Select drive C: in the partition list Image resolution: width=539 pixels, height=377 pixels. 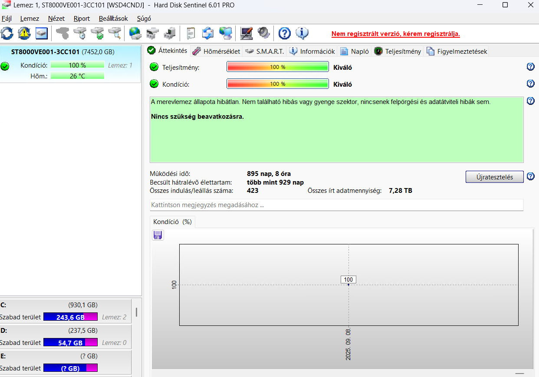click(x=66, y=311)
